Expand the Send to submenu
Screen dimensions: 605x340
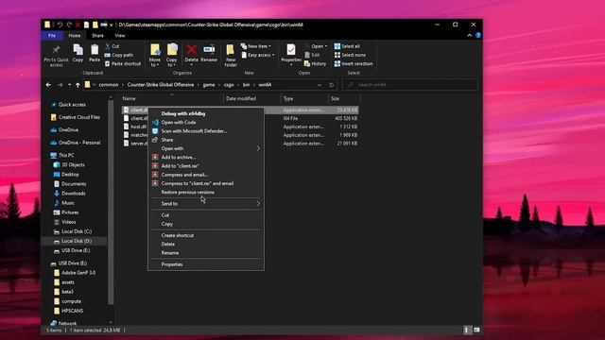(x=206, y=204)
